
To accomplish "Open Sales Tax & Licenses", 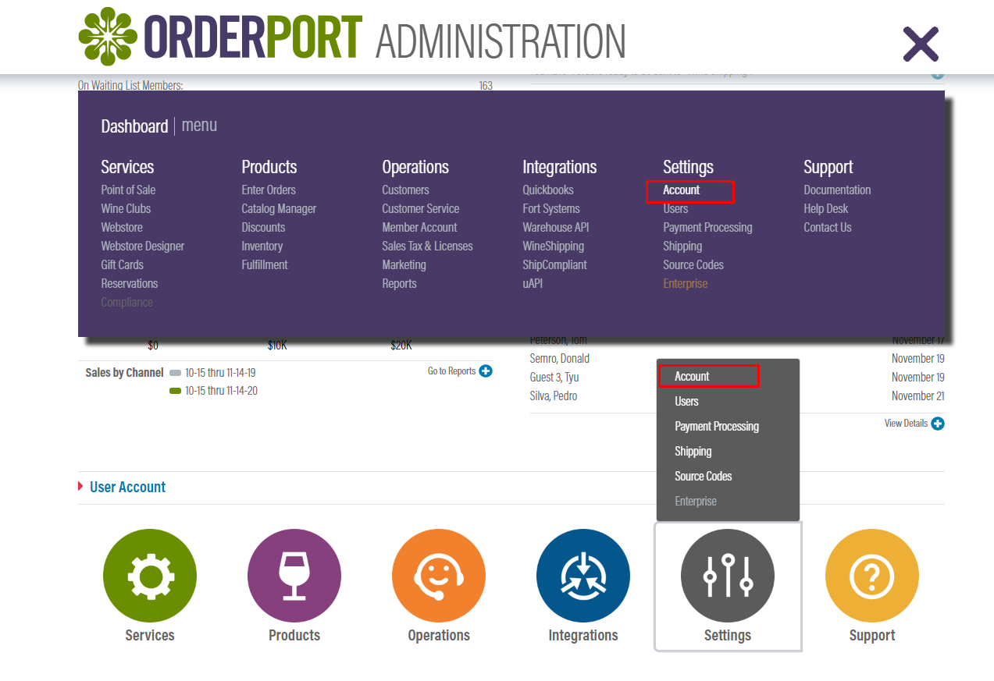I will [427, 246].
